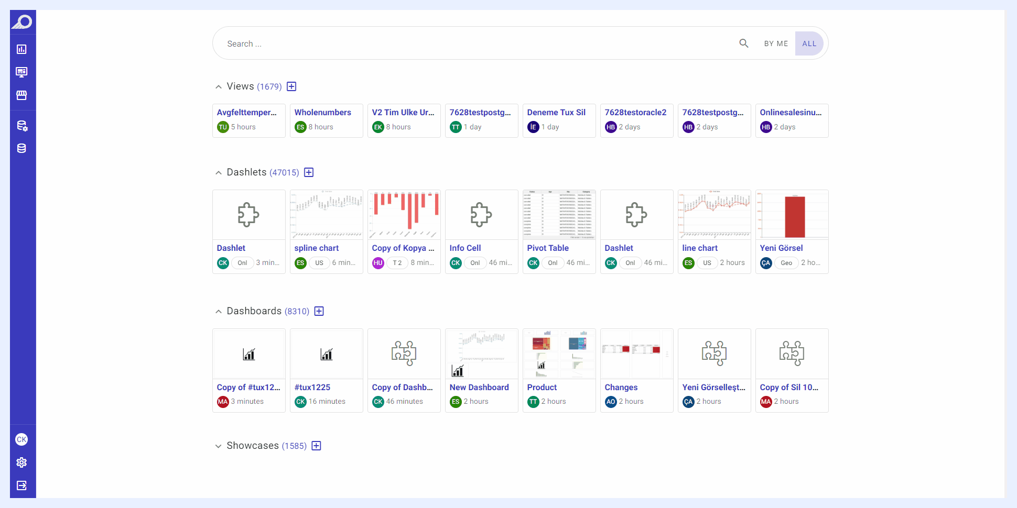1017x508 pixels.
Task: Click the line chart dashlet thumbnail
Action: 715,215
